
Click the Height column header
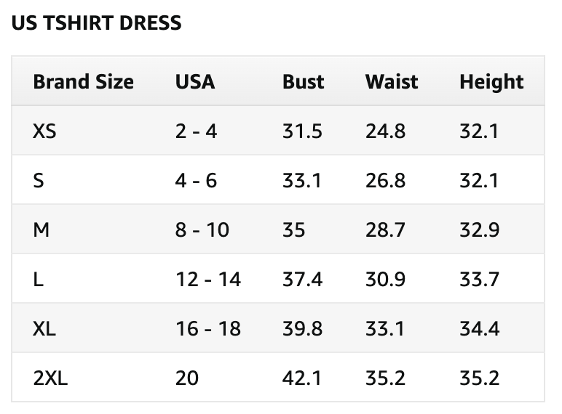491,82
